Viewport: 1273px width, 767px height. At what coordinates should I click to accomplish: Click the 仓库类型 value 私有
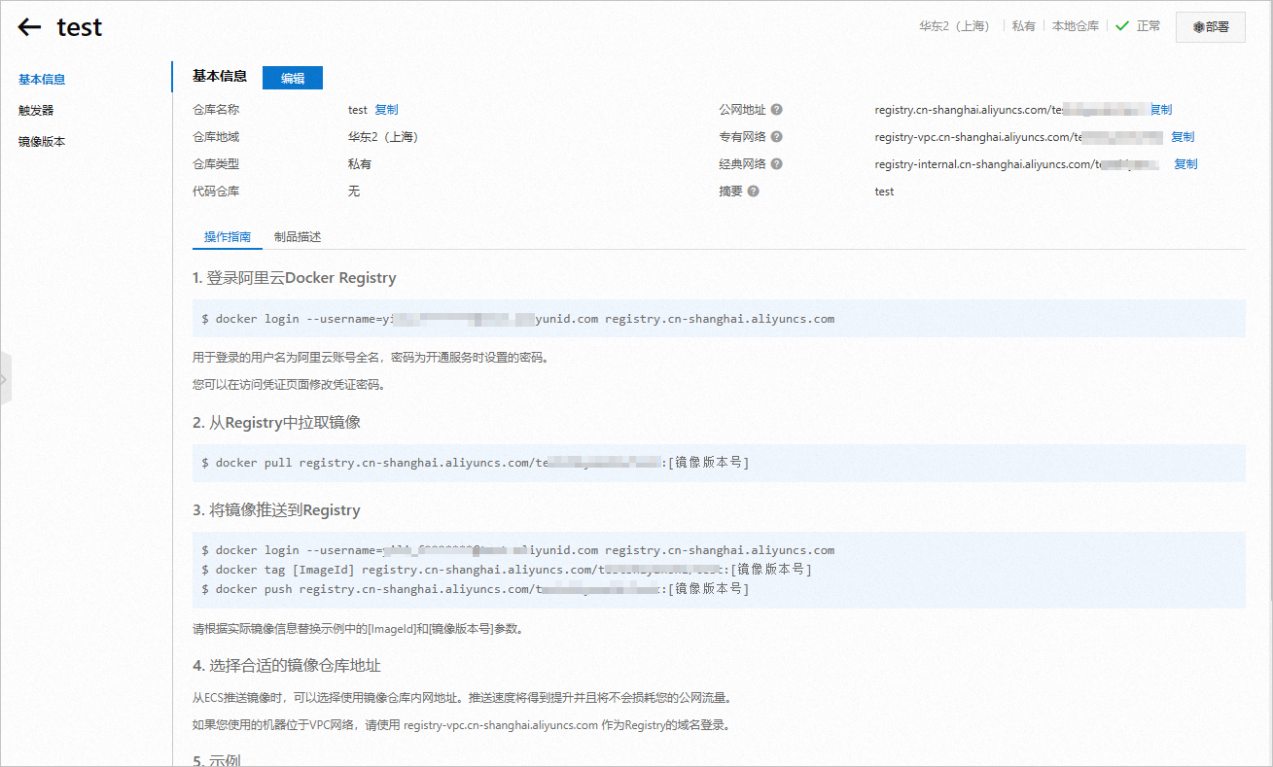(360, 164)
